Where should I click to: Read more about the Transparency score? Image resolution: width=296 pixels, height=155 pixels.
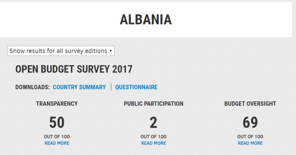(x=57, y=143)
